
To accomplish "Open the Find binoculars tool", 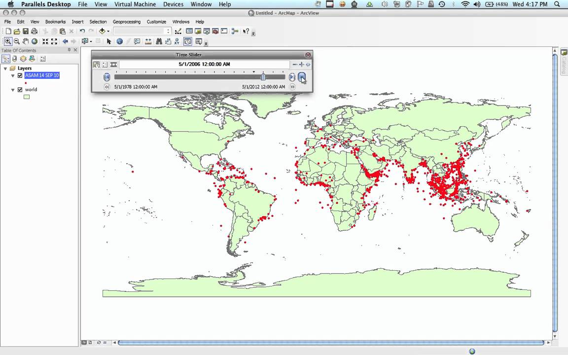I will pyautogui.click(x=159, y=41).
